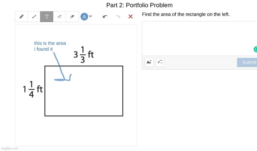This screenshot has height=151, width=257.
Task: Select the math equation tool in toolbar
Action: click(x=59, y=17)
